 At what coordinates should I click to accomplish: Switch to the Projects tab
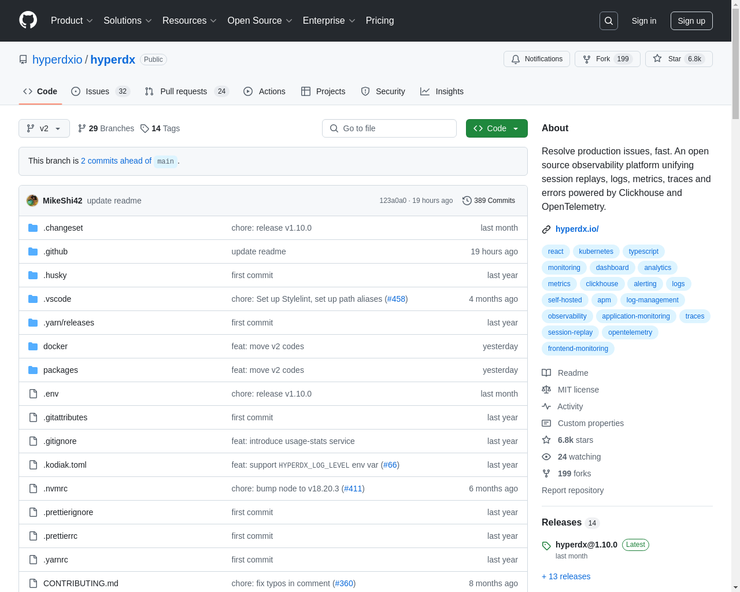coord(323,91)
